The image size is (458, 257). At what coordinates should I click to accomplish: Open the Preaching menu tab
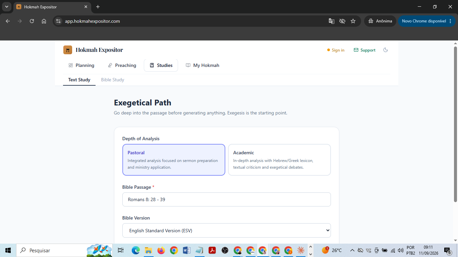pyautogui.click(x=122, y=65)
